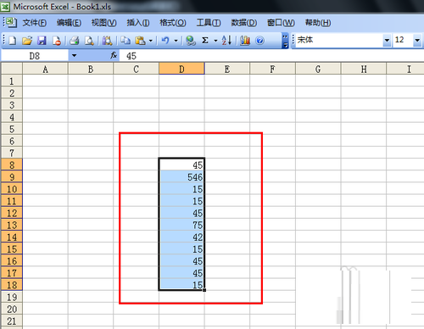
Task: Click the Select All corner button
Action: [12, 69]
